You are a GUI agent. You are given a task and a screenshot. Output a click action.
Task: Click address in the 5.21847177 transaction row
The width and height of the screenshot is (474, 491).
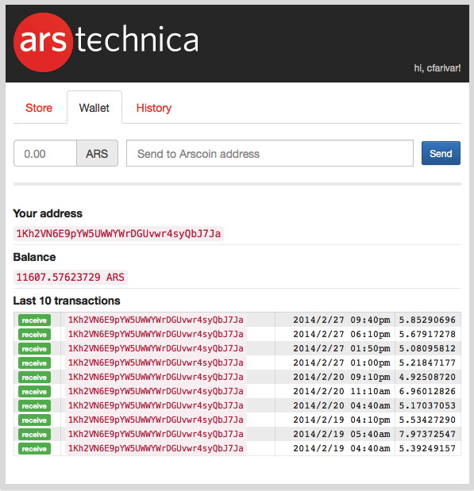pos(156,362)
